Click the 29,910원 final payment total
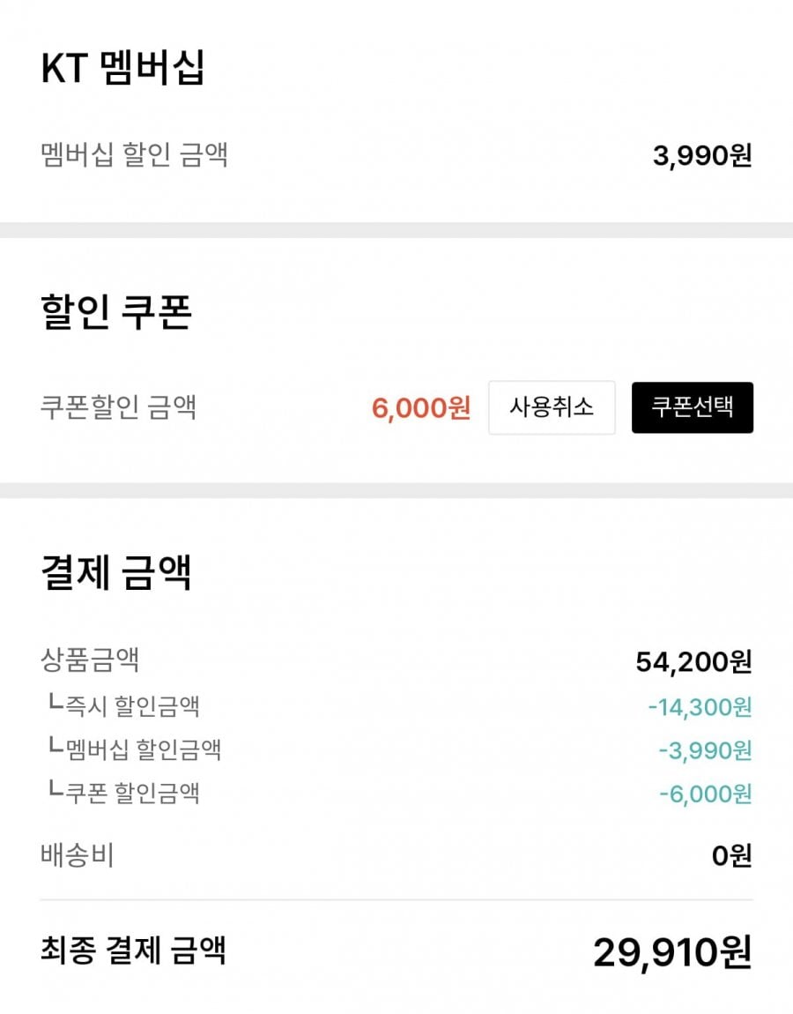 672,952
